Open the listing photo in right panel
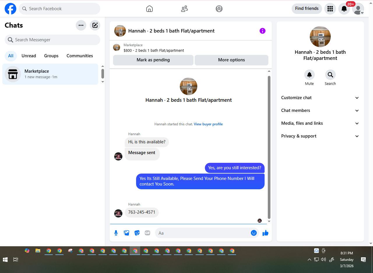Image resolution: width=373 pixels, height=273 pixels. (320, 37)
